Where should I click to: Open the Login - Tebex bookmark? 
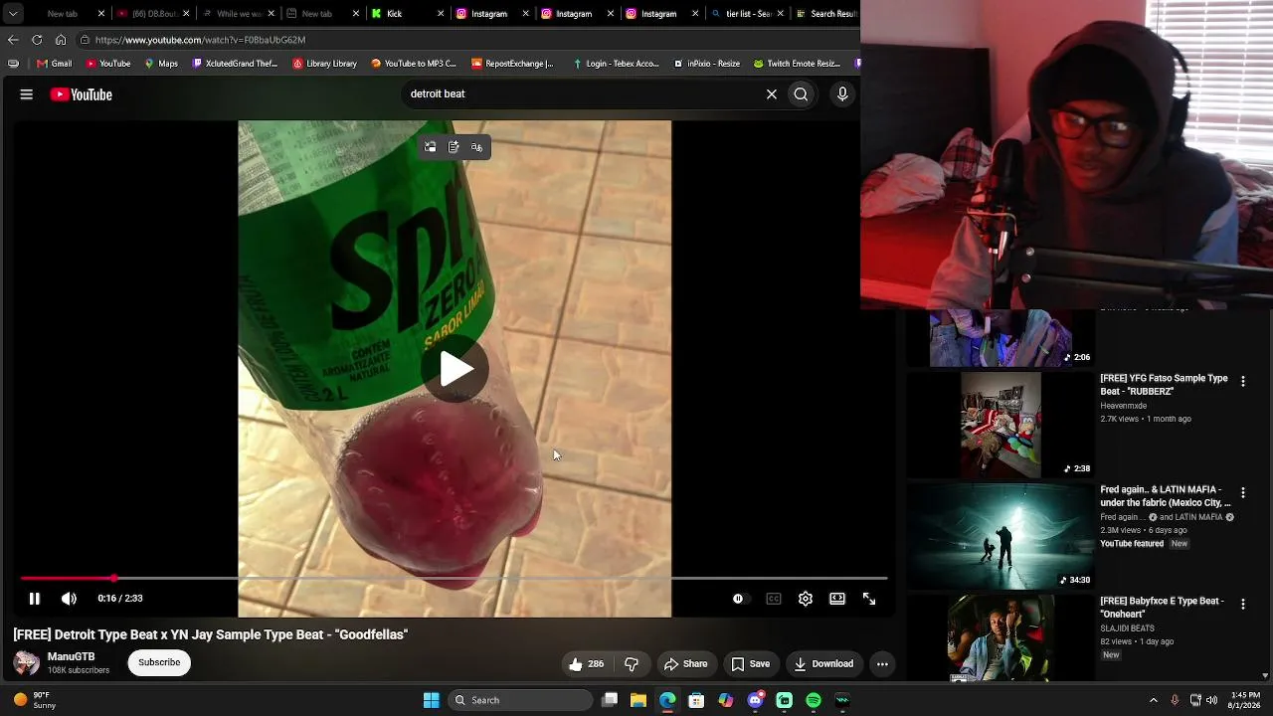click(x=616, y=64)
